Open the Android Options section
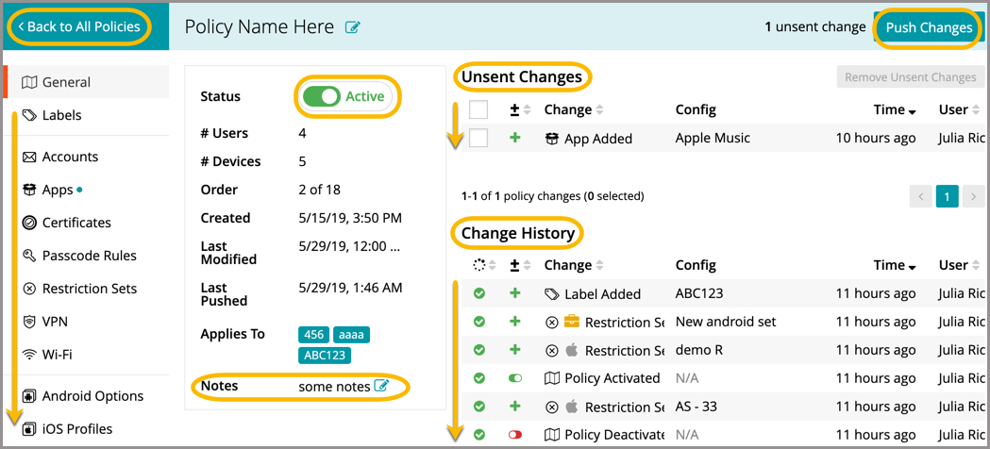990x449 pixels. [x=92, y=396]
